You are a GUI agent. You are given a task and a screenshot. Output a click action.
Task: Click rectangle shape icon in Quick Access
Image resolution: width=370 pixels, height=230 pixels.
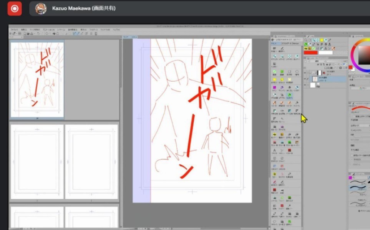click(x=289, y=72)
